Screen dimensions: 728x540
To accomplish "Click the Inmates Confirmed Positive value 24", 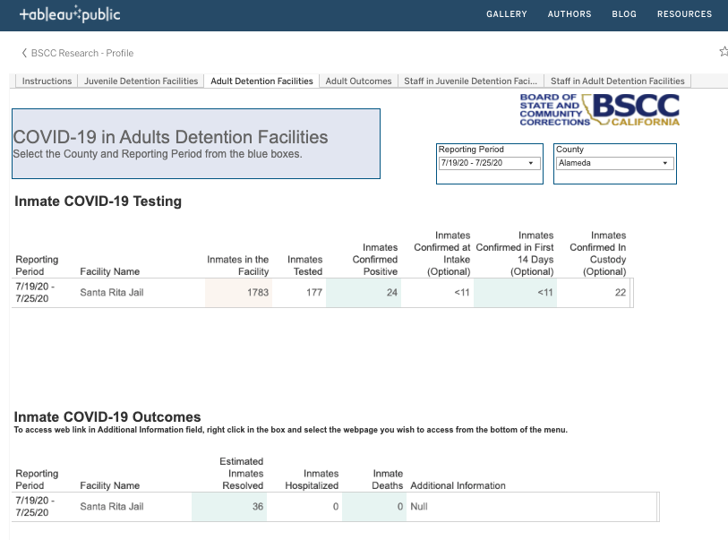I will (363, 293).
